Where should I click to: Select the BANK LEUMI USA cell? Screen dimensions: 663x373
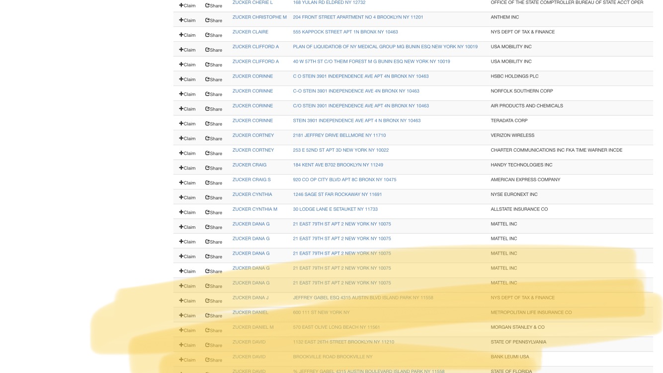click(x=510, y=357)
